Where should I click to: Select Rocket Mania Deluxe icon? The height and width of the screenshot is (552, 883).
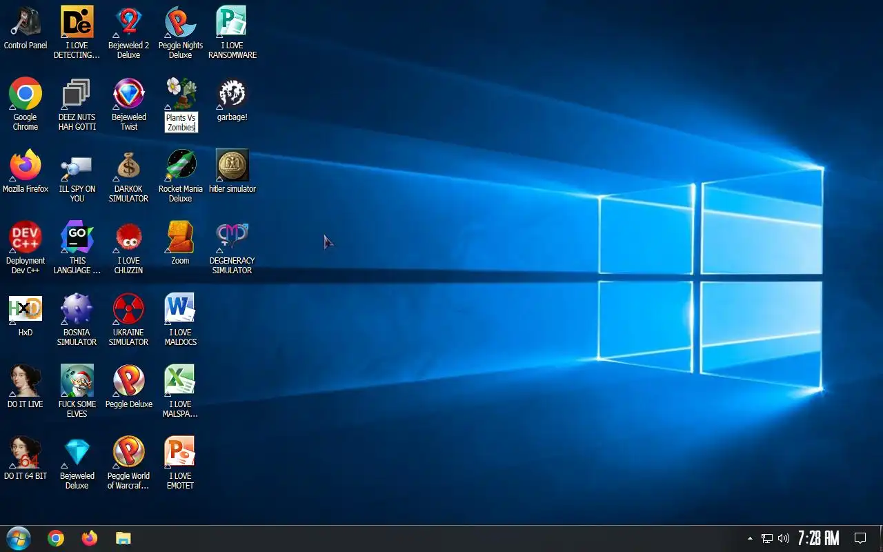181,166
